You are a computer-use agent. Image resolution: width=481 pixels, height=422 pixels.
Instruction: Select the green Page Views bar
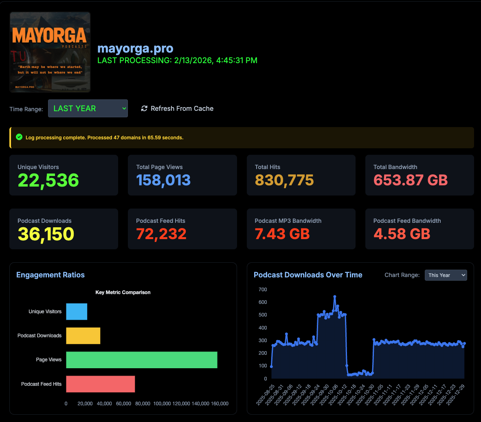click(141, 360)
